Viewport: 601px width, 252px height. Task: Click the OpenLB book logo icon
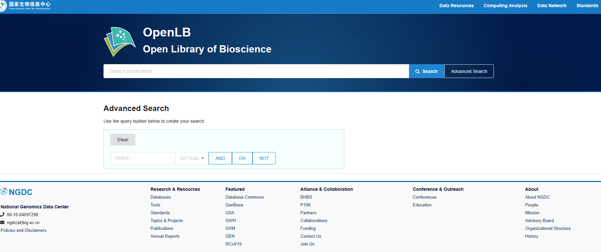click(119, 41)
